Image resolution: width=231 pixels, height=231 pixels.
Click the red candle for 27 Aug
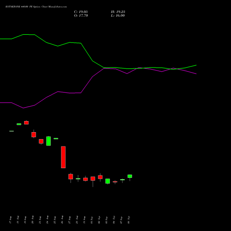click(71, 176)
